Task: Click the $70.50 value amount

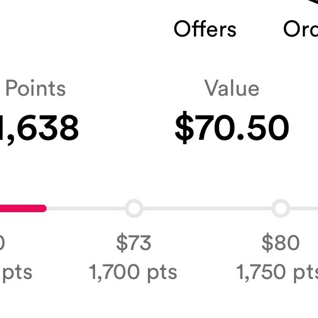Action: tap(232, 128)
